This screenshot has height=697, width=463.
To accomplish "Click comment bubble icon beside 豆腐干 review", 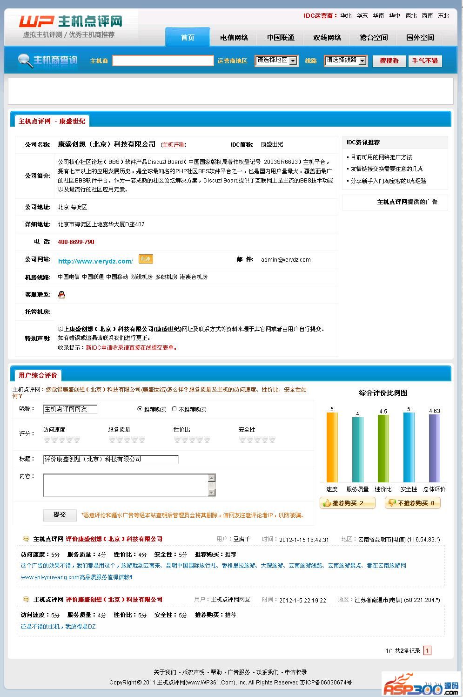I will pyautogui.click(x=26, y=539).
